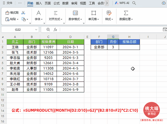Click the alignment lines icon
Image resolution: width=167 pixels, height=124 pixels.
tap(56, 13)
